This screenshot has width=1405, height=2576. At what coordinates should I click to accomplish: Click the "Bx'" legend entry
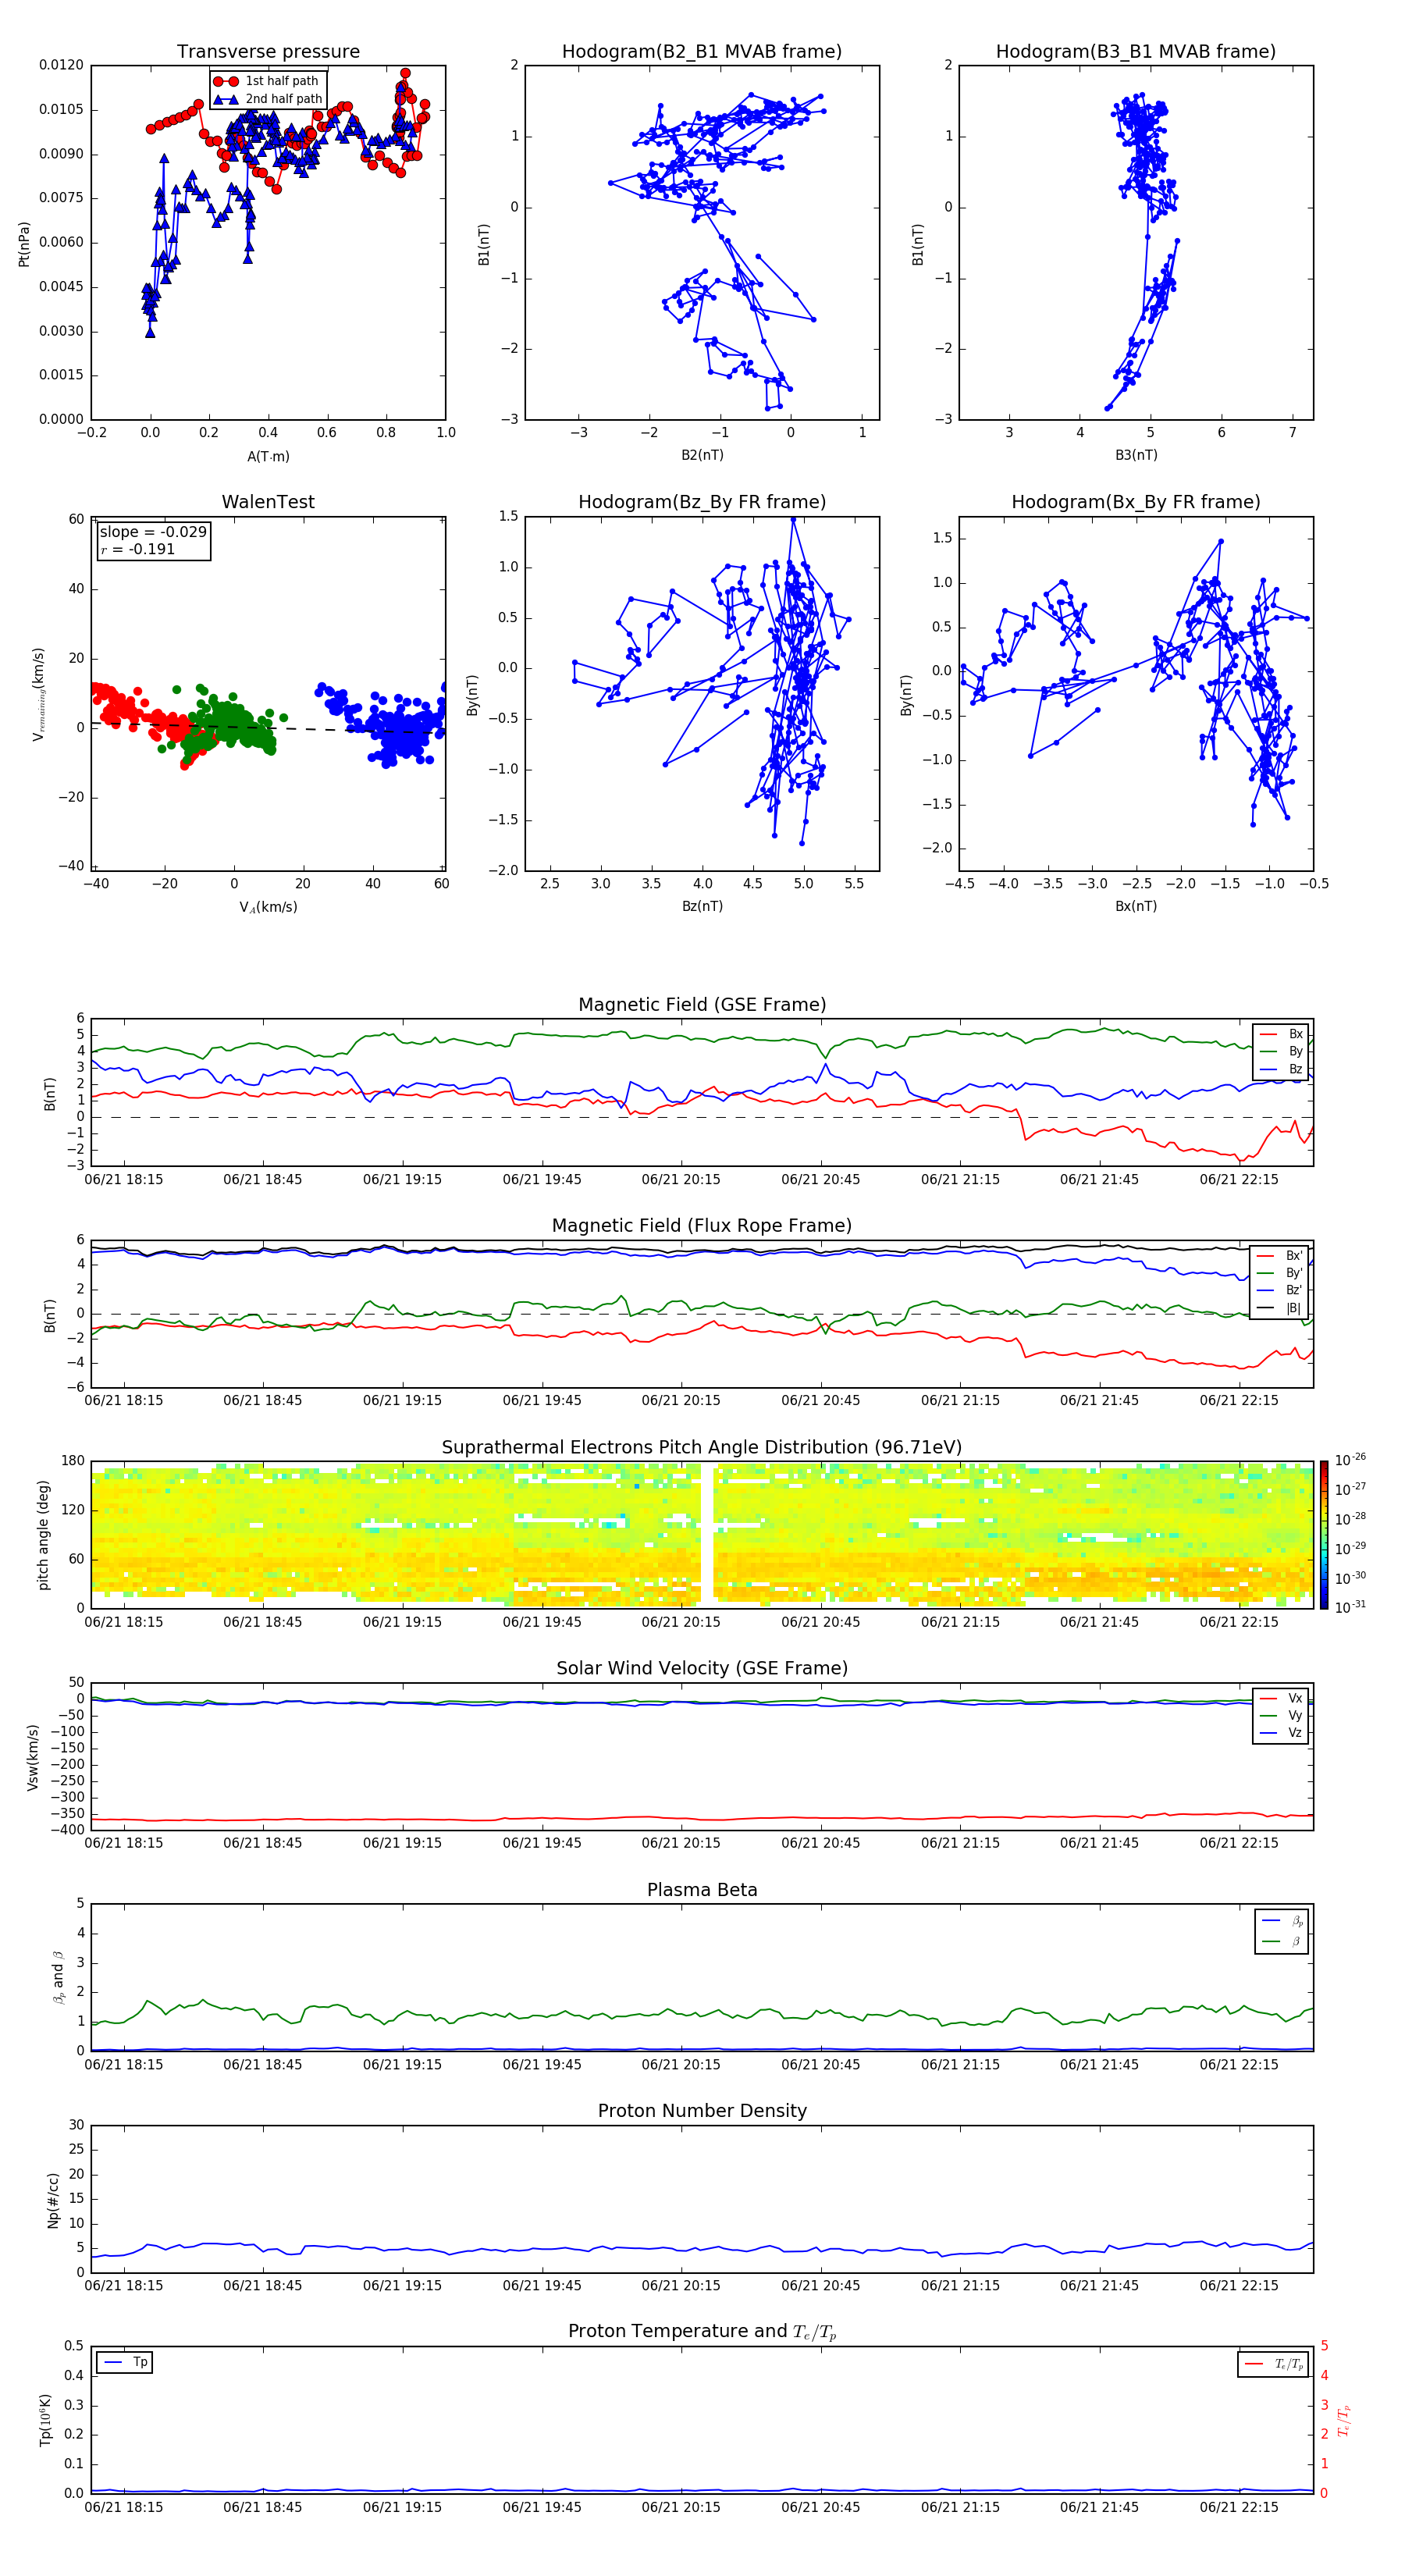tap(1280, 1256)
